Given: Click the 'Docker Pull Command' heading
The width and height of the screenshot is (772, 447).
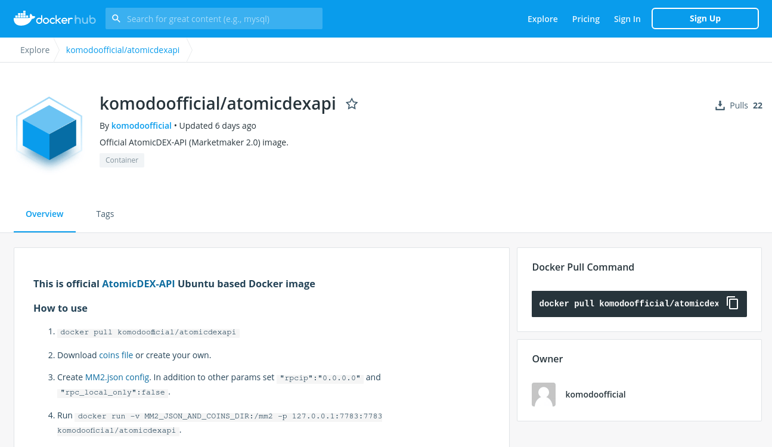Looking at the screenshot, I should 583,267.
